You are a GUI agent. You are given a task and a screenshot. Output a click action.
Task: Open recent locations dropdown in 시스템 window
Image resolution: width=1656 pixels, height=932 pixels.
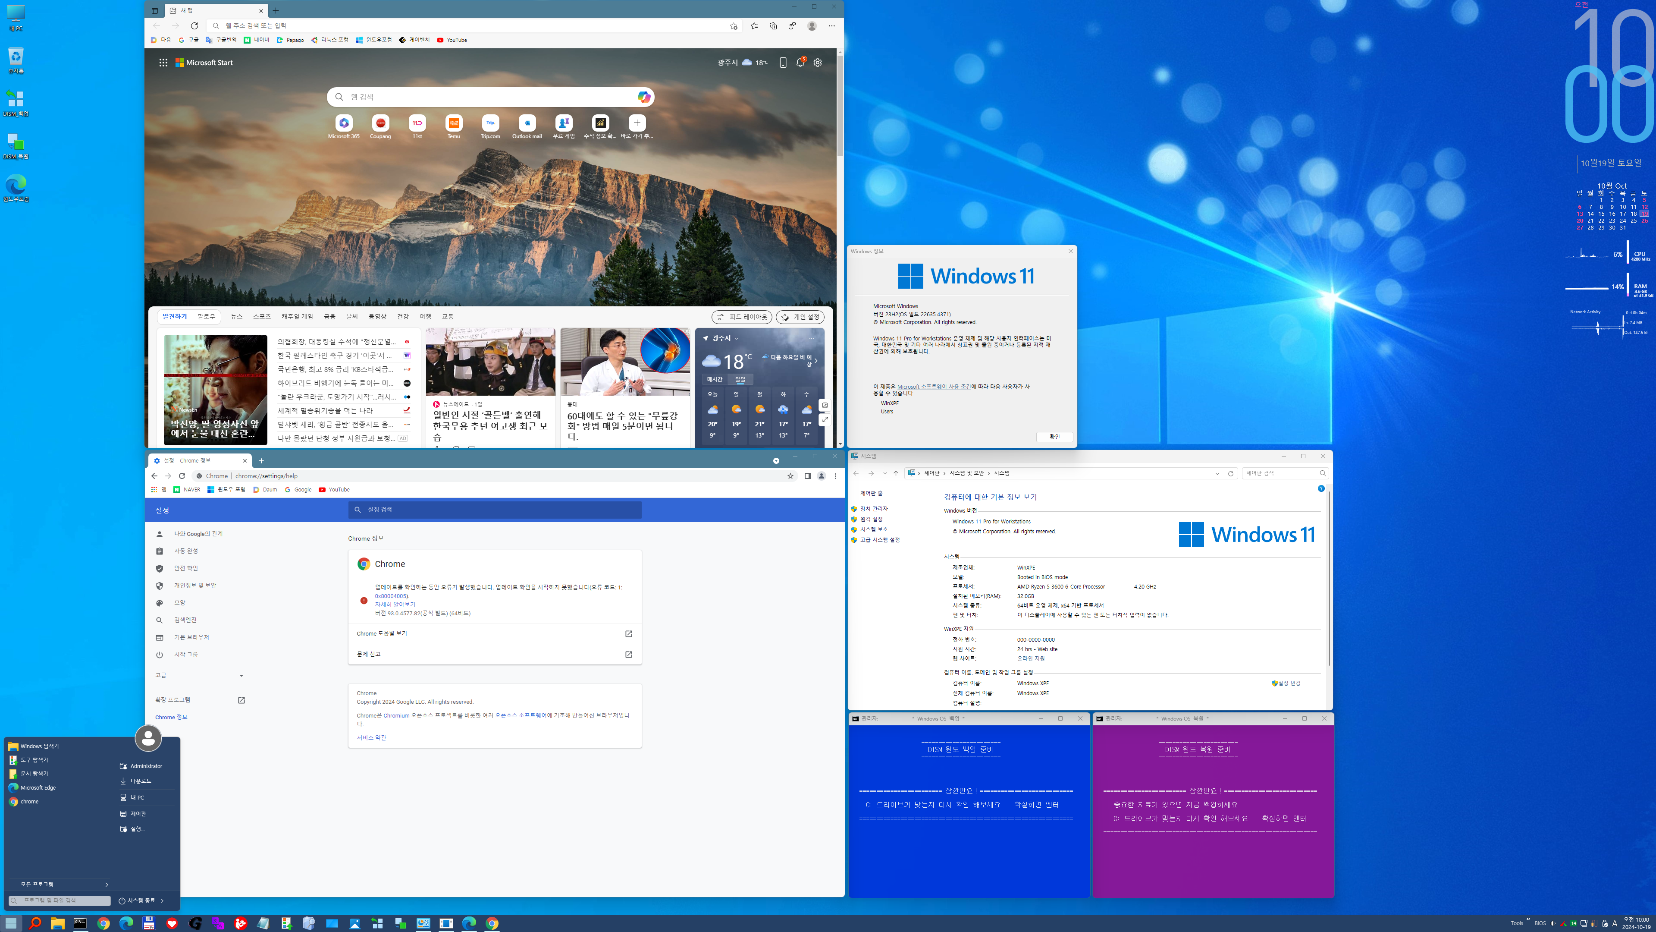tap(884, 473)
